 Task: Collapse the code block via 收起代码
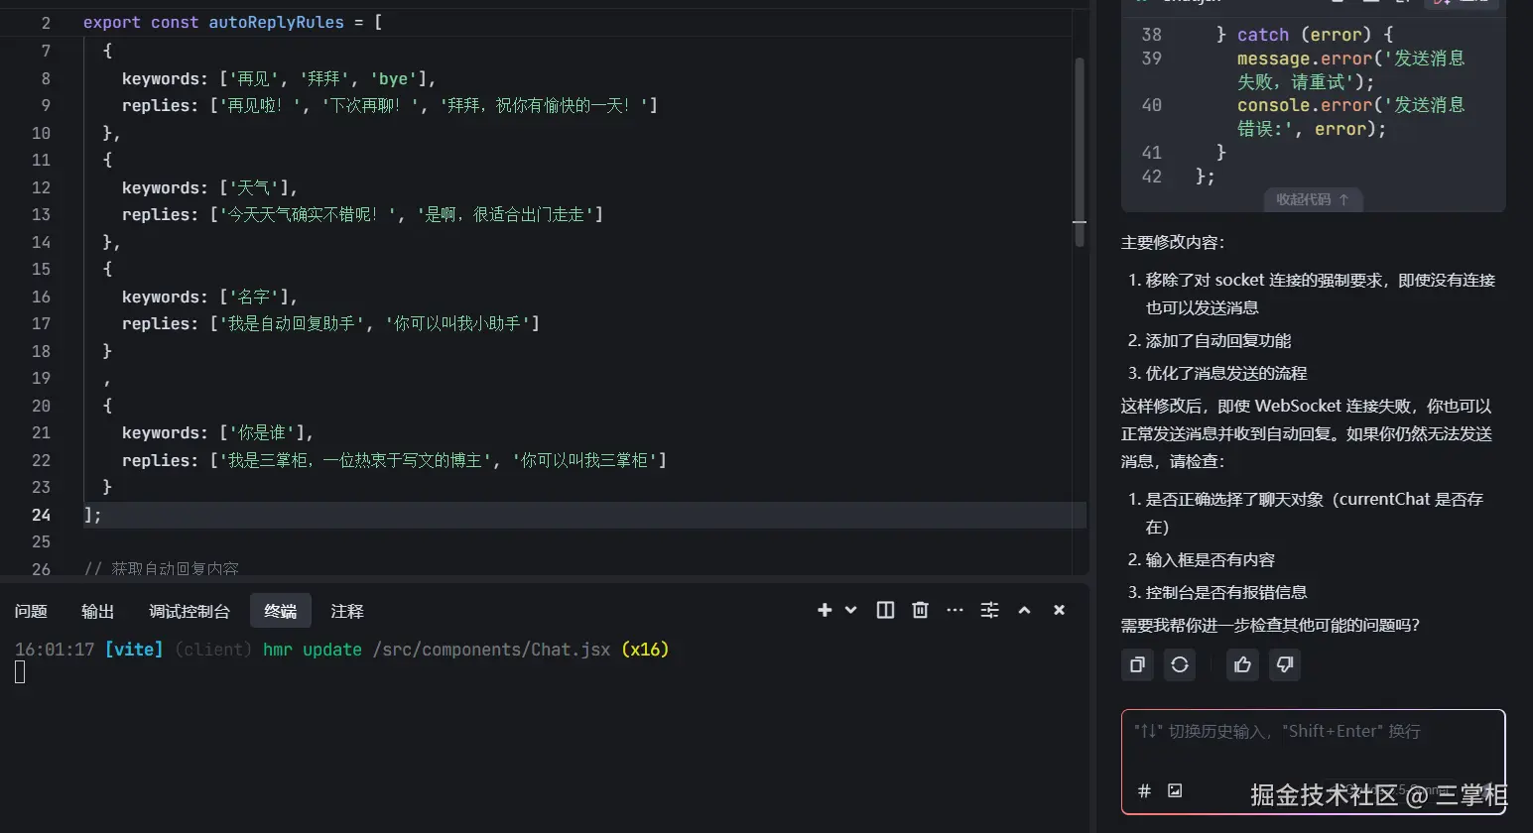1312,199
